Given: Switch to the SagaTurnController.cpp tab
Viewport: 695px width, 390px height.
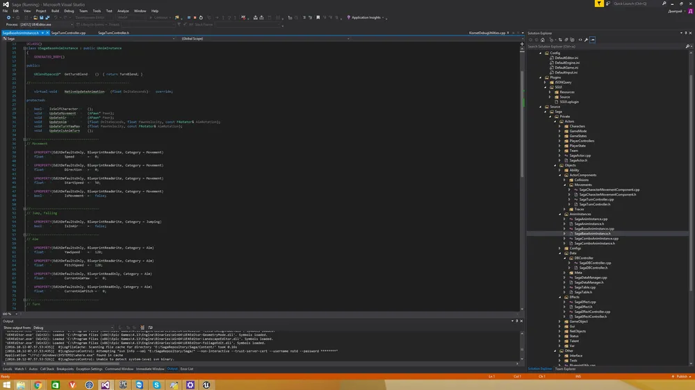Looking at the screenshot, I should [67, 33].
